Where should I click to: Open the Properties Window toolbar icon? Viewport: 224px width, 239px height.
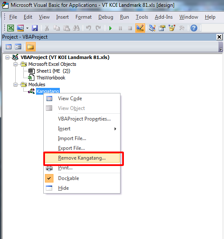tap(162, 28)
